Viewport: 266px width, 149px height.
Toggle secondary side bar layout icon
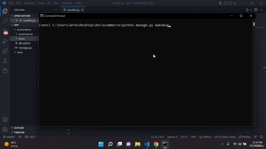pos(230,3)
